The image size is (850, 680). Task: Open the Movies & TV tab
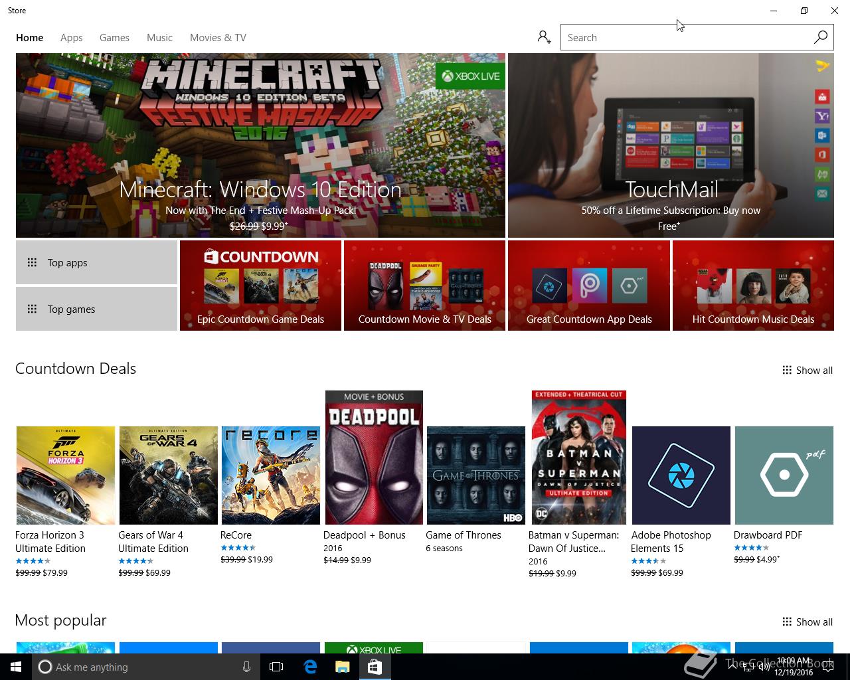pos(218,38)
